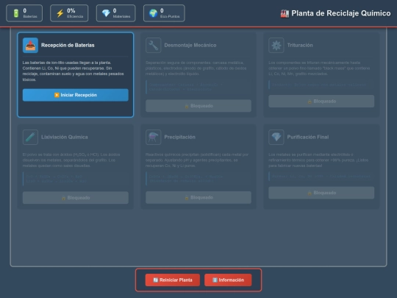Viewport: 397px width, 298px height.
Task: Select the Eficiencia 0% stat box
Action: coord(69,13)
